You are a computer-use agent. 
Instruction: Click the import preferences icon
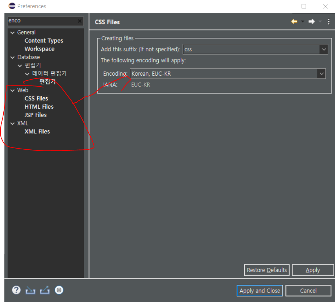[30, 290]
